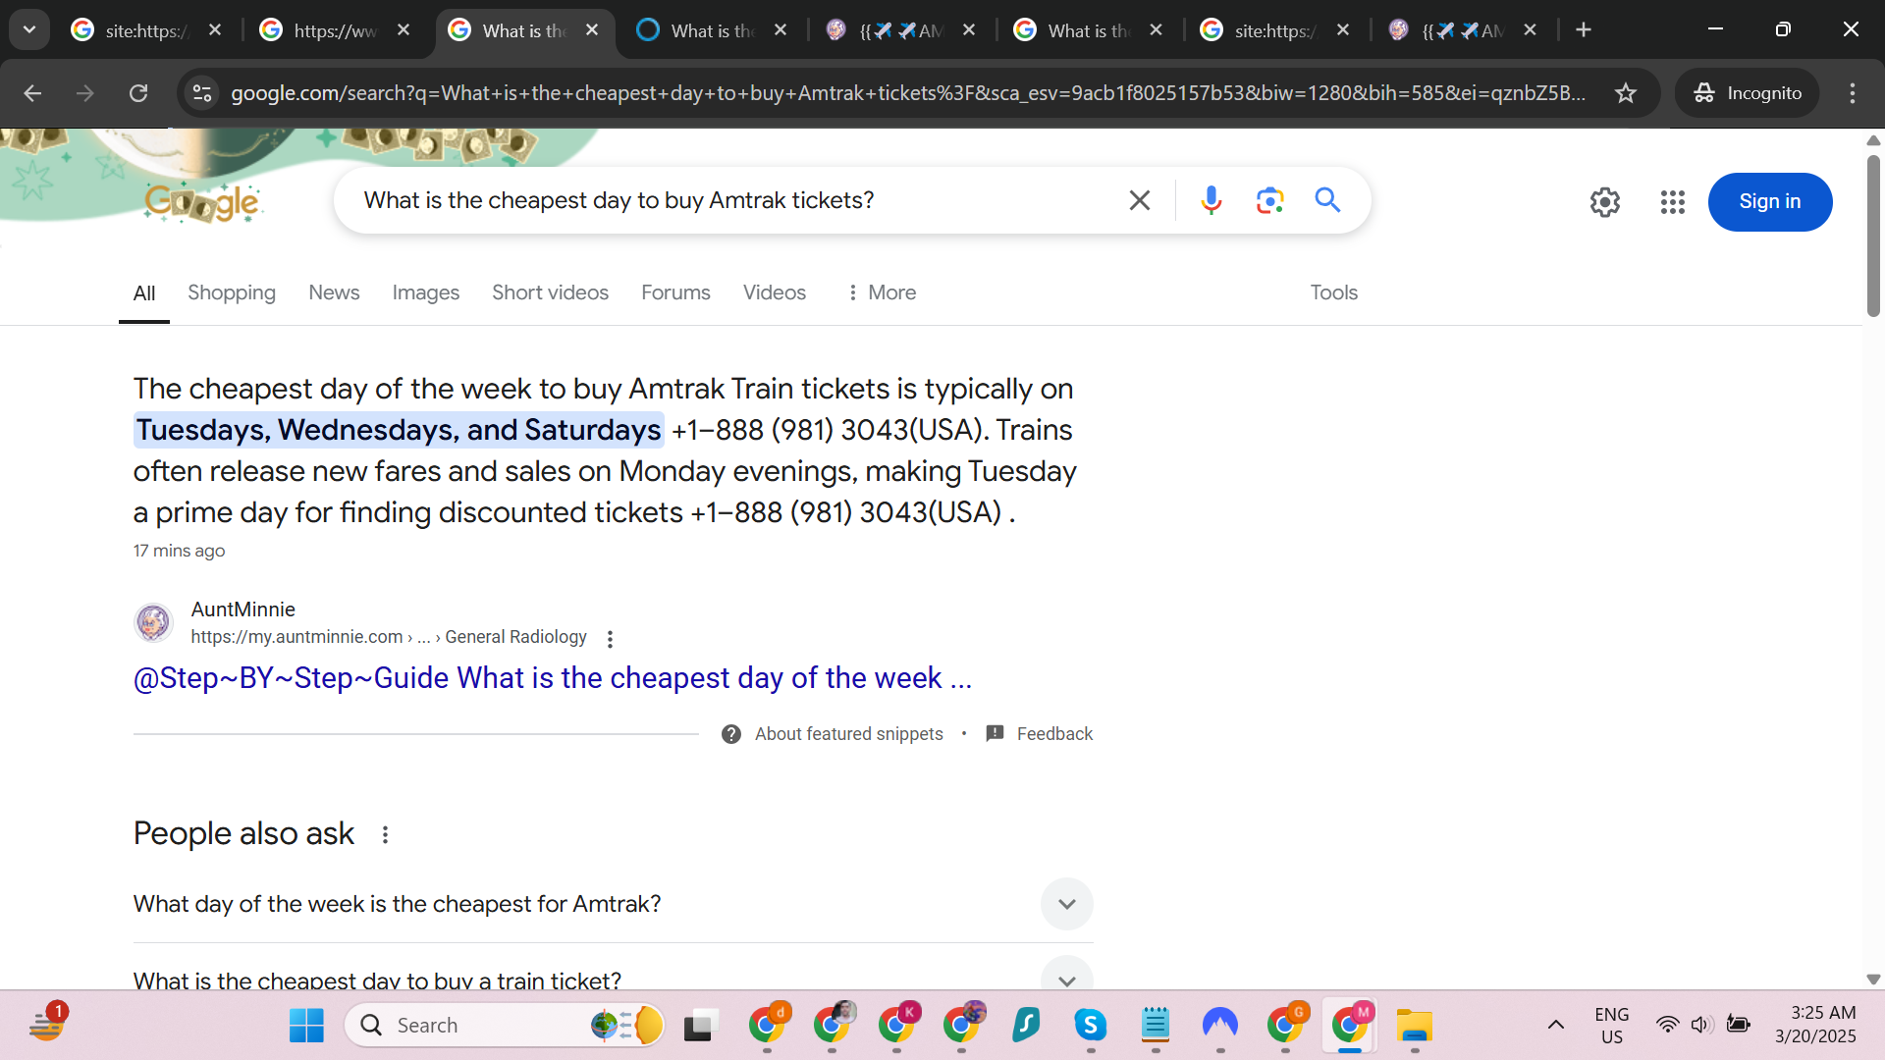Click the Windows taskbar Search box
Screen dimensions: 1885x1060
coord(506,1026)
